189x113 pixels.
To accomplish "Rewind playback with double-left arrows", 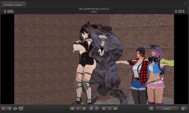I will [72, 109].
